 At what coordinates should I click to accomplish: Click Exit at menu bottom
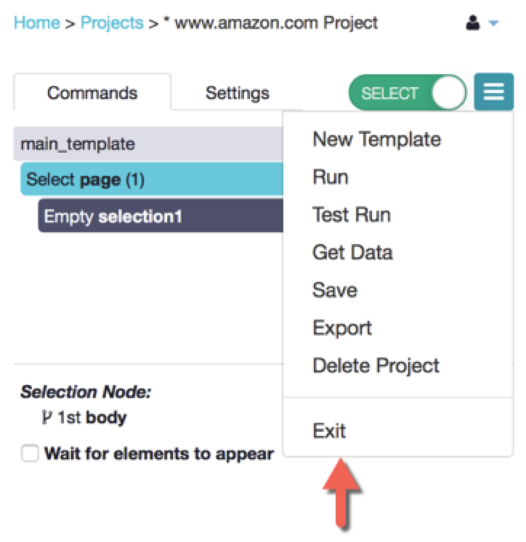coord(329,430)
